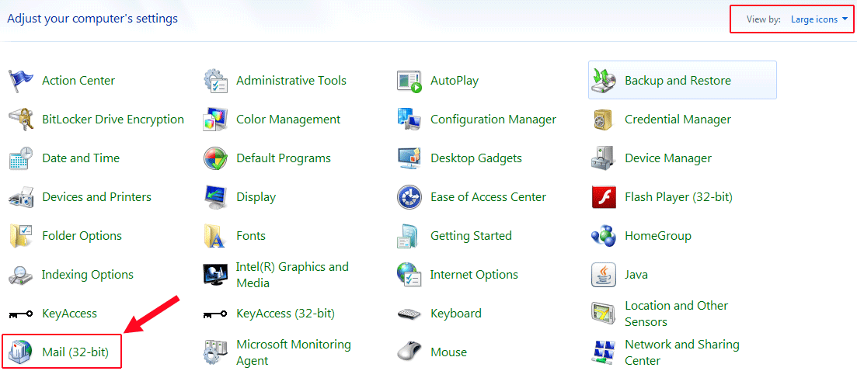Open the Device Manager link

coord(668,158)
